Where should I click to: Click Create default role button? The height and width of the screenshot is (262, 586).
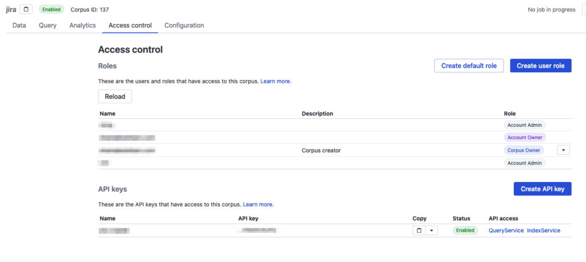pos(469,66)
